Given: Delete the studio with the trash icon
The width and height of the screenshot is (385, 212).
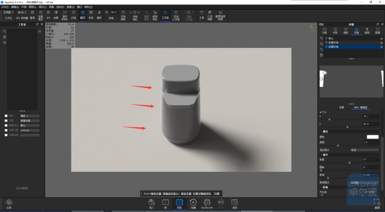Looking at the screenshot, I should coord(4,37).
